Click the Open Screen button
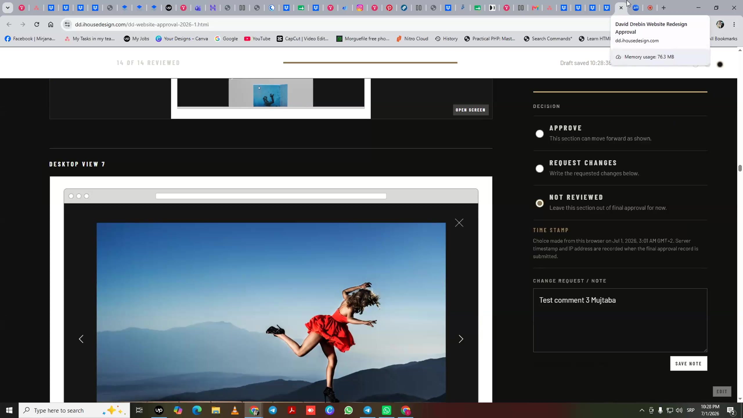 [x=470, y=110]
